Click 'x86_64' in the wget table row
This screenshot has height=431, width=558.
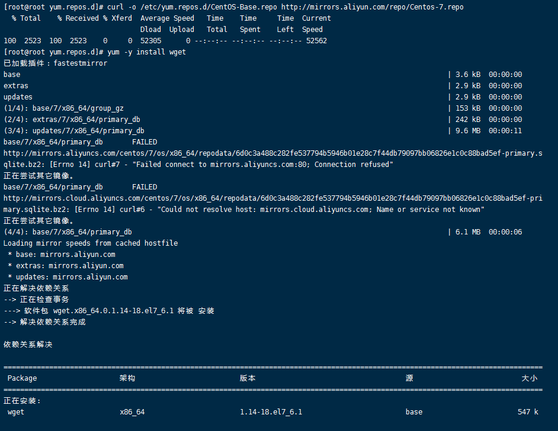point(132,412)
